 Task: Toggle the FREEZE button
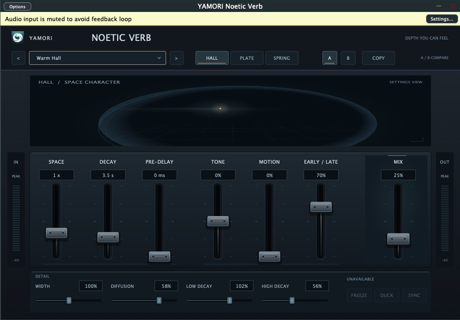(x=359, y=295)
